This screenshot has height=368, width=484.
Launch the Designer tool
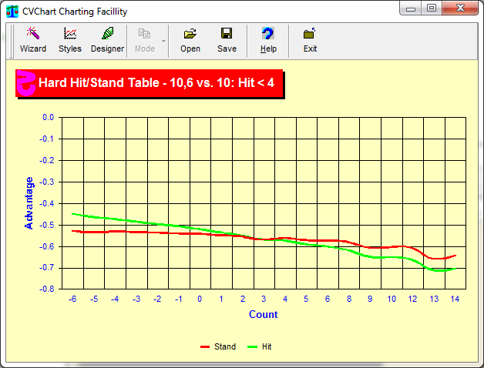pyautogui.click(x=107, y=40)
